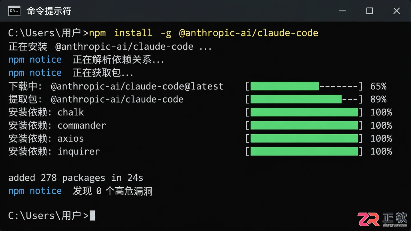Click the download progress bar at 65%
The height and width of the screenshot is (231, 411).
(304, 86)
